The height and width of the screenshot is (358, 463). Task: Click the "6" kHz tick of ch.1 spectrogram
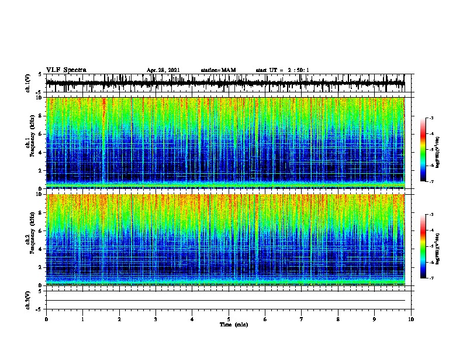[41, 134]
